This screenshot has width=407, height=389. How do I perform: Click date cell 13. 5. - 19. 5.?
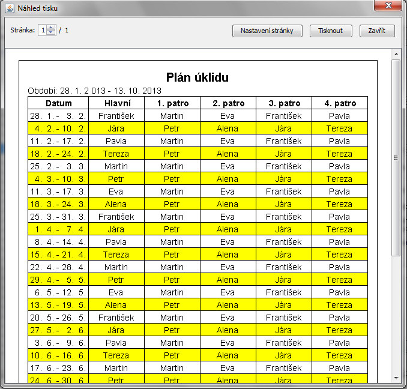pyautogui.click(x=58, y=305)
